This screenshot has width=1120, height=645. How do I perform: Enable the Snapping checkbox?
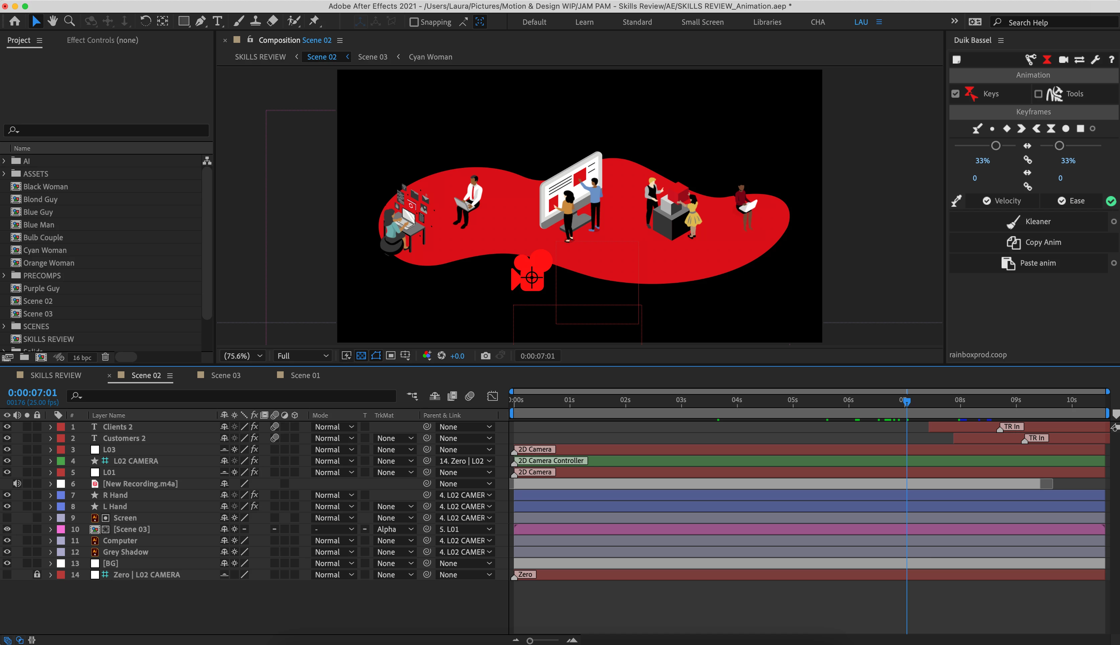point(414,22)
